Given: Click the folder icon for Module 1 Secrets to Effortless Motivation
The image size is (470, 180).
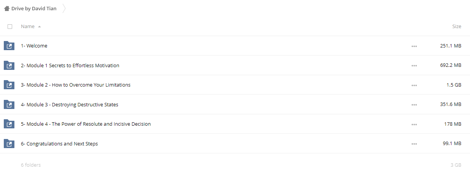Looking at the screenshot, I should pos(9,65).
